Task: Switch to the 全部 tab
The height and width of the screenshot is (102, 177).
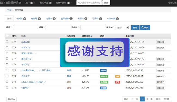Action: pyautogui.click(x=9, y=18)
